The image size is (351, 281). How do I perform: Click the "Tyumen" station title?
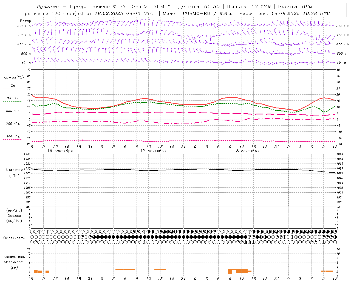[47, 7]
